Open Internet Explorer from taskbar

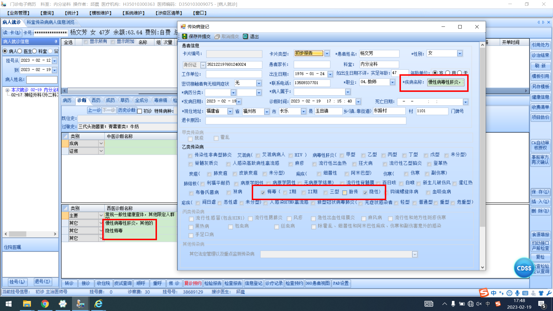point(99,304)
